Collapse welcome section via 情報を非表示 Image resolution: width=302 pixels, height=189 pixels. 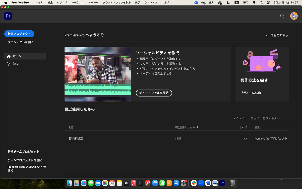click(x=277, y=35)
